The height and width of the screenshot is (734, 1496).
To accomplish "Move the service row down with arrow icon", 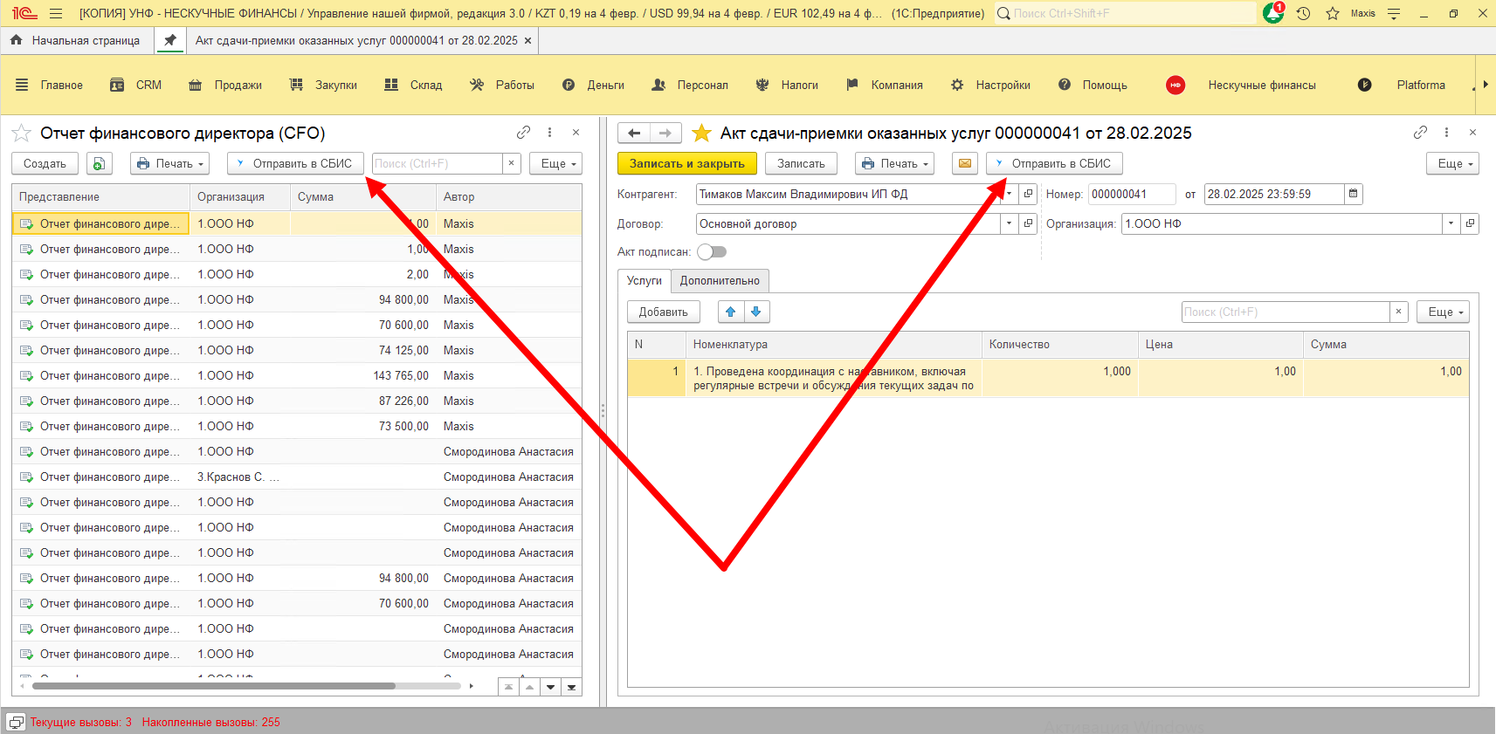I will pos(756,312).
